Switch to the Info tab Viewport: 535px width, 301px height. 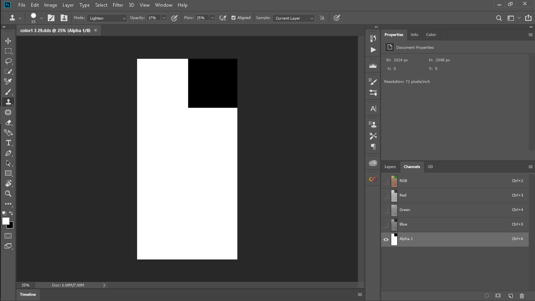[414, 34]
